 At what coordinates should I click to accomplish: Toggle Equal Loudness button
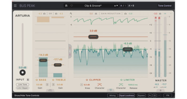tap(127, 96)
